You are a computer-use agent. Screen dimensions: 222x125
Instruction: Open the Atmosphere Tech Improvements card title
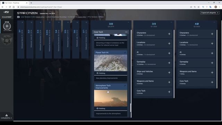pyautogui.click(x=103, y=87)
